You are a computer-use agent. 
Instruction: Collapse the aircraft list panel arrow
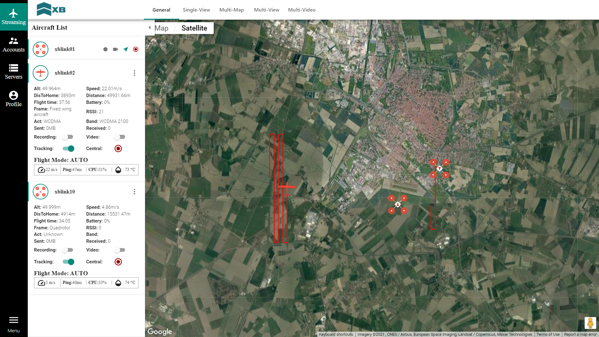tap(150, 27)
